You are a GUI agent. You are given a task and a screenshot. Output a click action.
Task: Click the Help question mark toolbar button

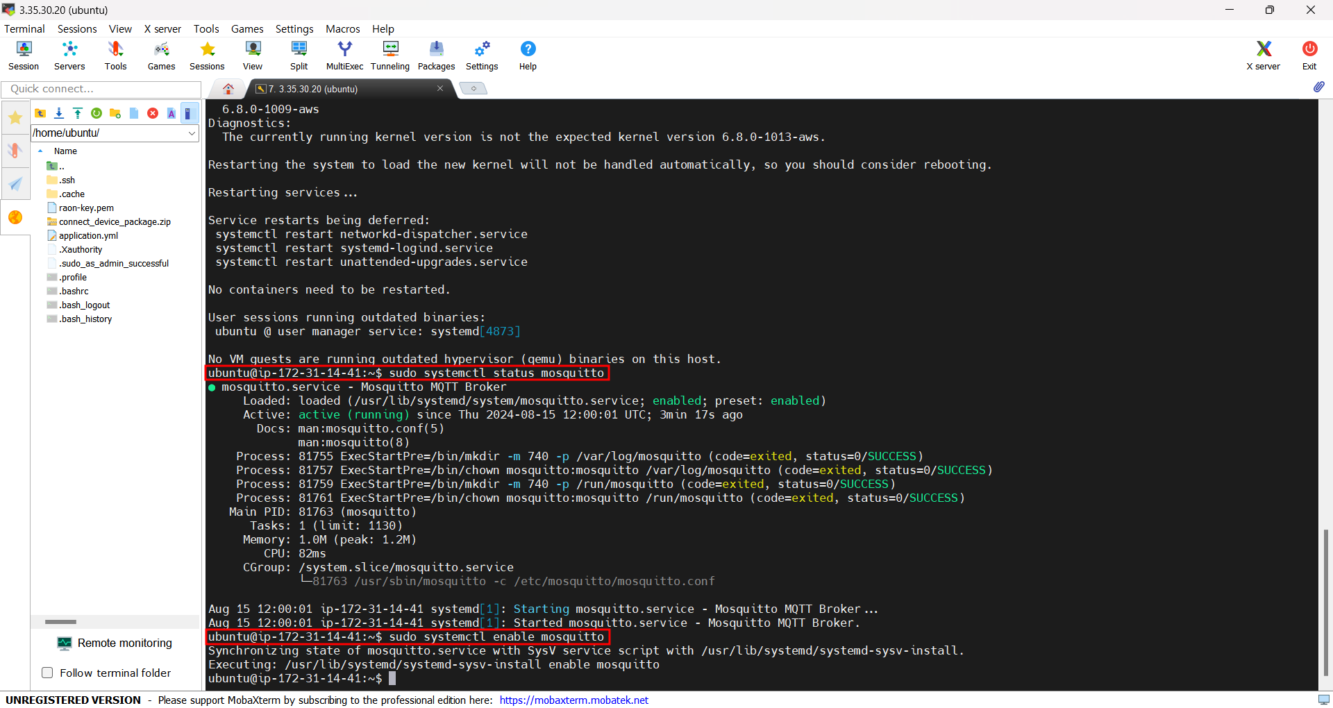[528, 56]
